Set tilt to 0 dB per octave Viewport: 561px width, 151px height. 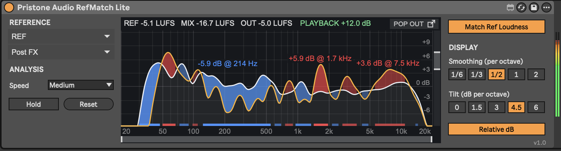tap(457, 108)
